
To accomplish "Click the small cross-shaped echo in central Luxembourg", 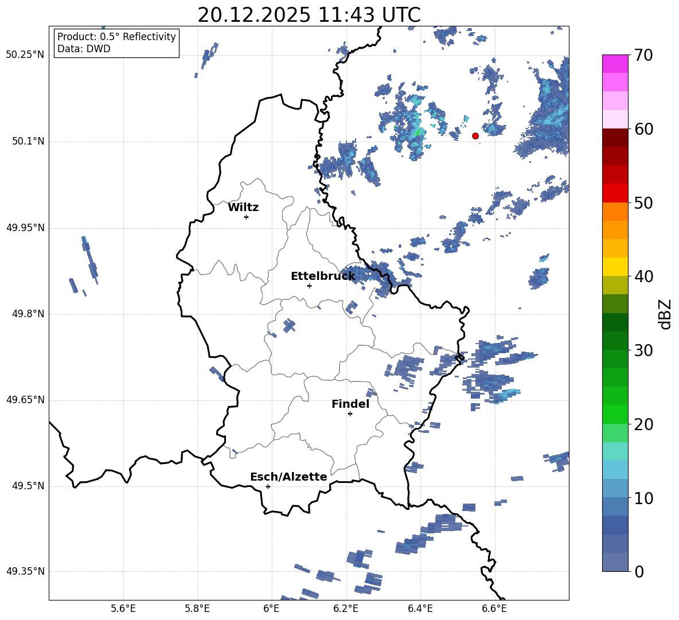I will tap(289, 325).
